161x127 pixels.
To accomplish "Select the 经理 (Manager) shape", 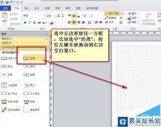I will pos(34,58).
